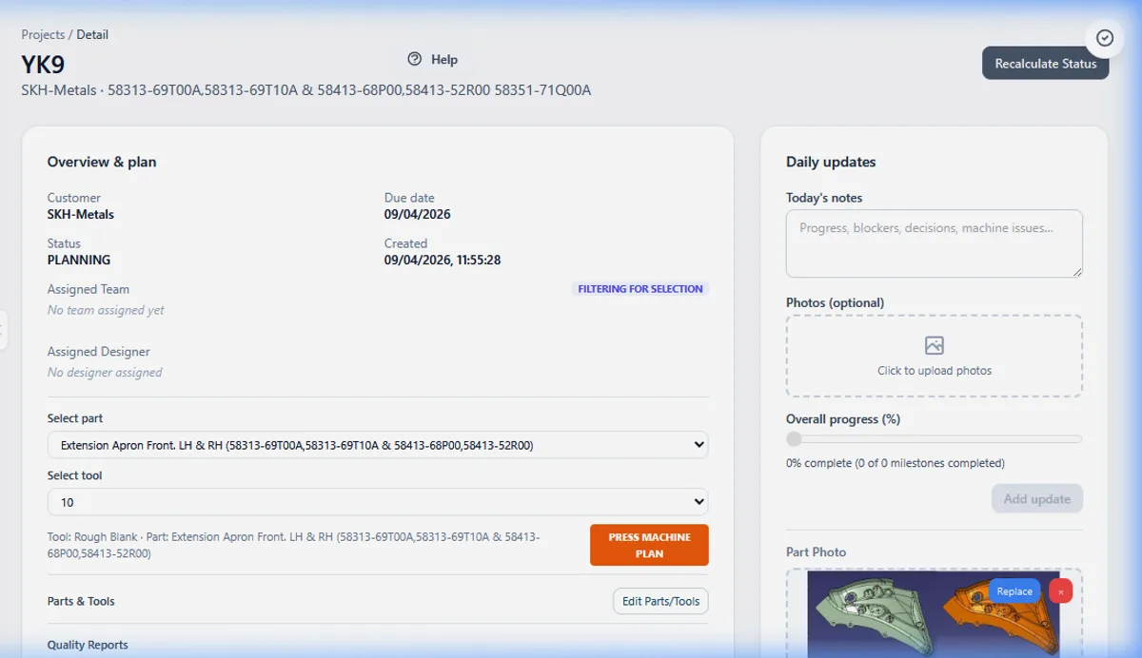Screen dimensions: 1142x658
Task: Click the Quality Reports section label
Action: tap(88, 645)
